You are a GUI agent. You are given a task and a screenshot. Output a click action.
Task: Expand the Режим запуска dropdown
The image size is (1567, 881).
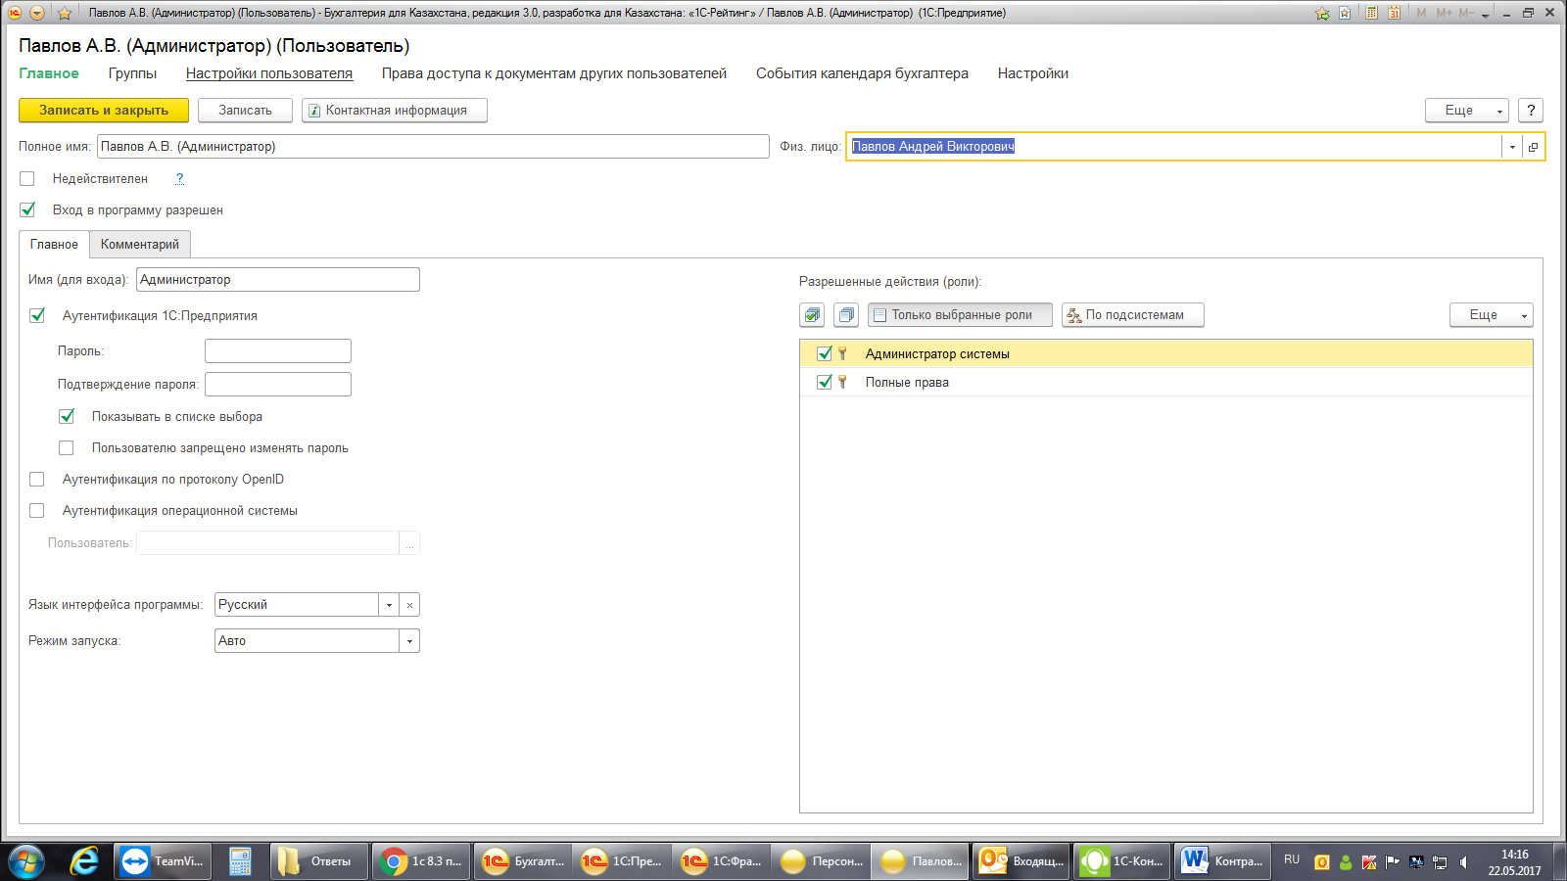point(409,641)
